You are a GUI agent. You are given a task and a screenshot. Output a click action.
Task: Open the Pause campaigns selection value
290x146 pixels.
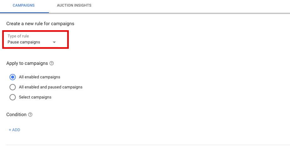click(x=24, y=42)
